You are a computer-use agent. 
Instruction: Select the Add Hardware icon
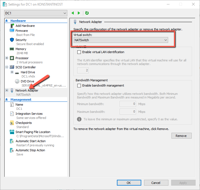pos(12,26)
